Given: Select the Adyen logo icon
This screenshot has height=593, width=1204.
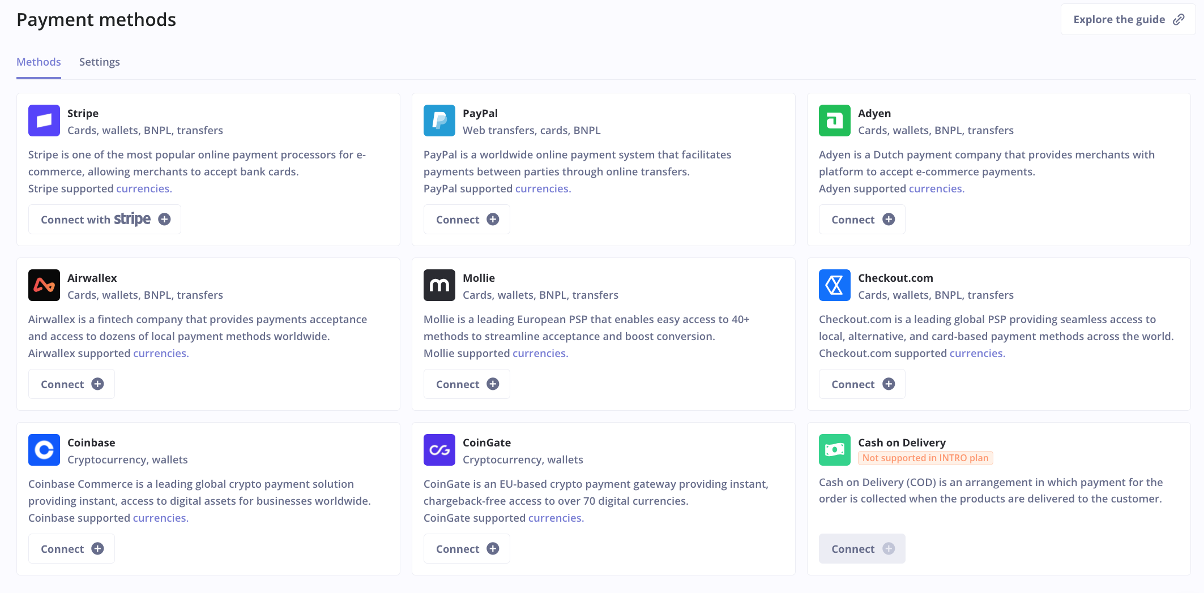Looking at the screenshot, I should click(834, 121).
